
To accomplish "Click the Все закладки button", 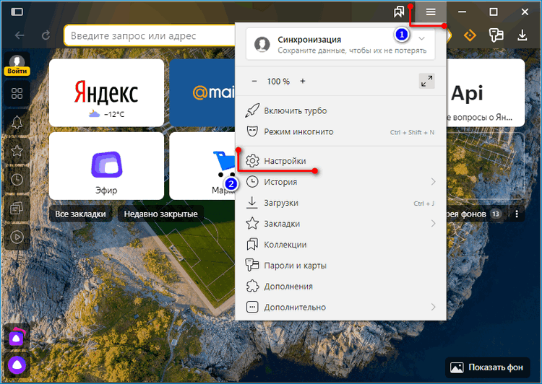I will 81,214.
